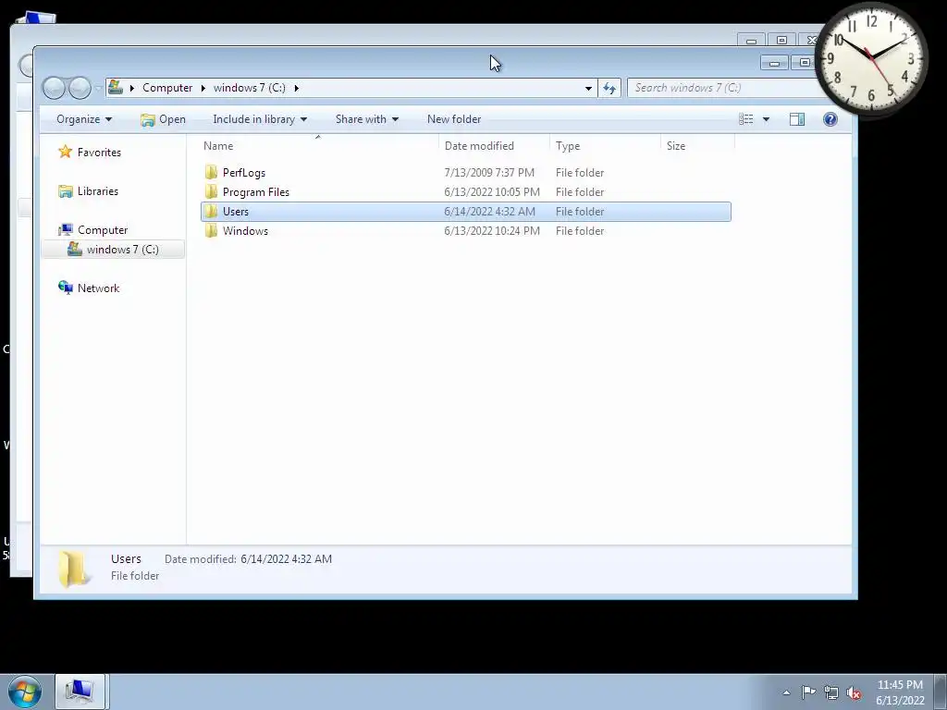Click the 7/13/2009 7:37 PM date cell
947x710 pixels.
point(489,173)
